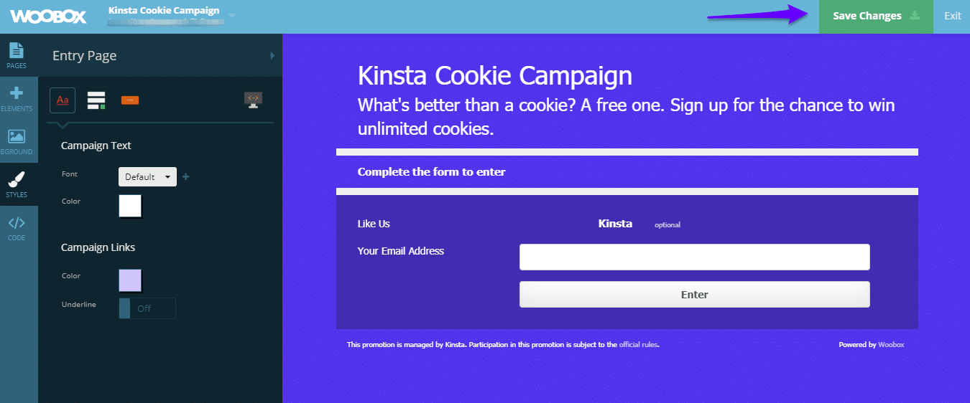Select the orange button styles icon
970x403 pixels.
(x=130, y=100)
